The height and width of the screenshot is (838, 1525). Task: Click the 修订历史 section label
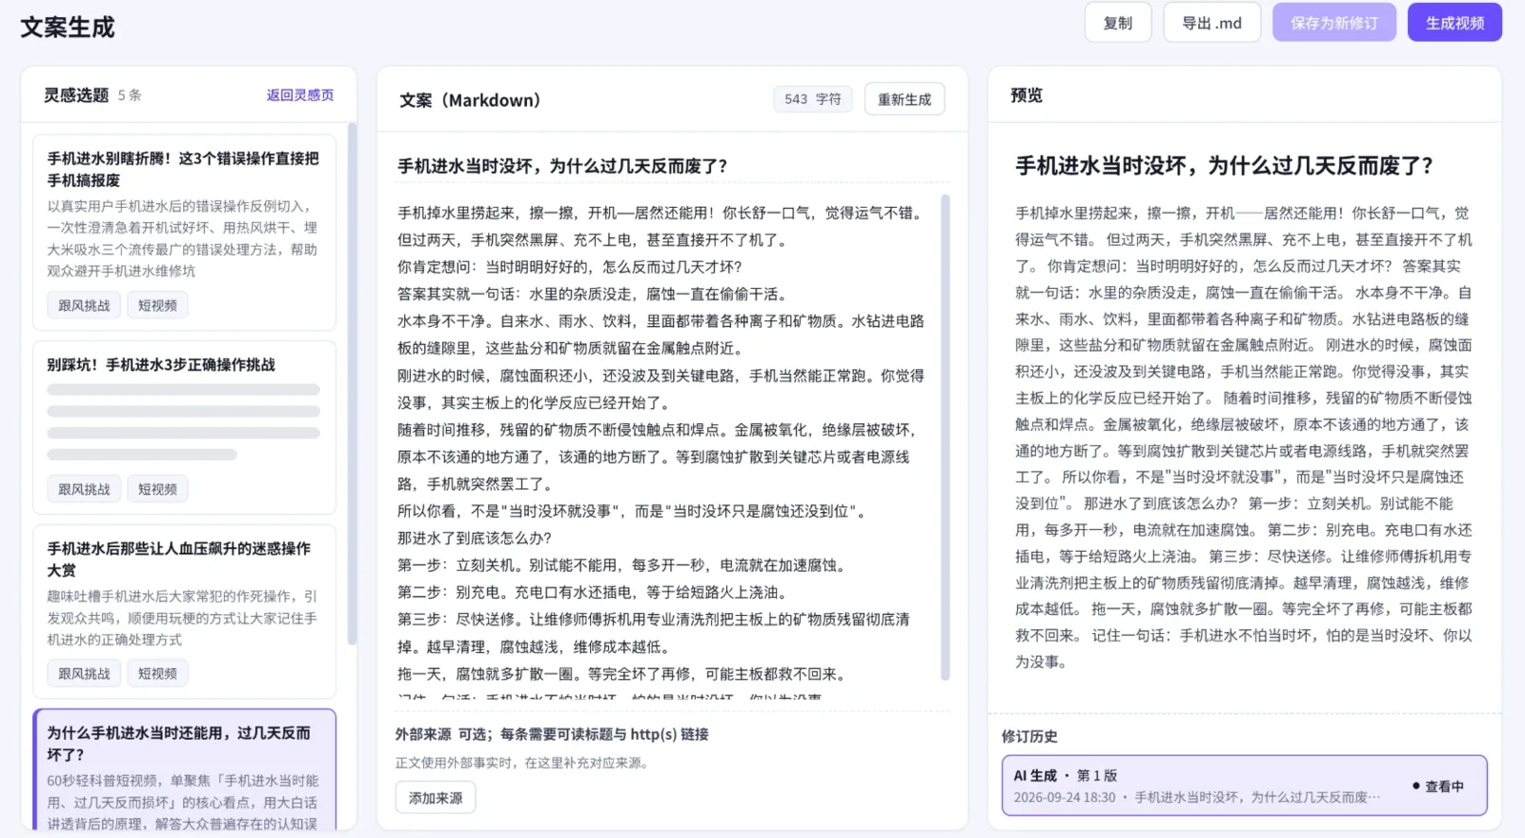[1029, 736]
